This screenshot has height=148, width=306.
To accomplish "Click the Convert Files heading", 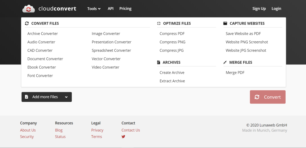I will pos(45,23).
